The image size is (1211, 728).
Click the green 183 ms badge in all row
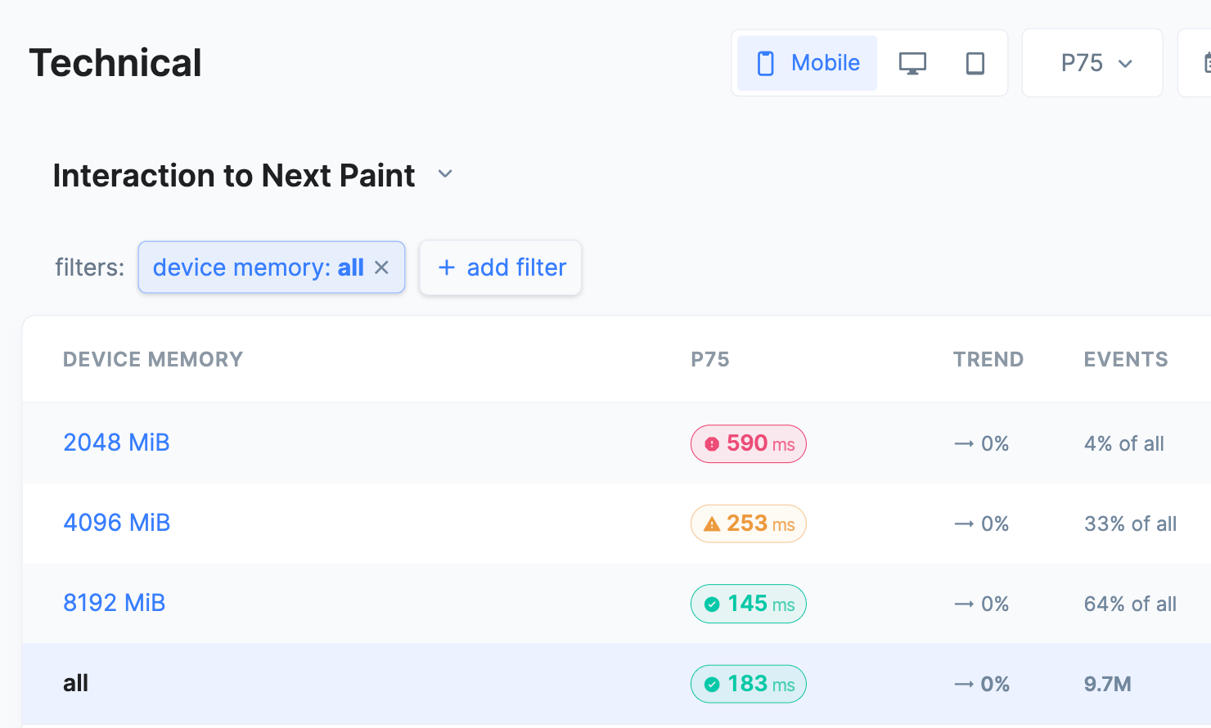coord(748,684)
